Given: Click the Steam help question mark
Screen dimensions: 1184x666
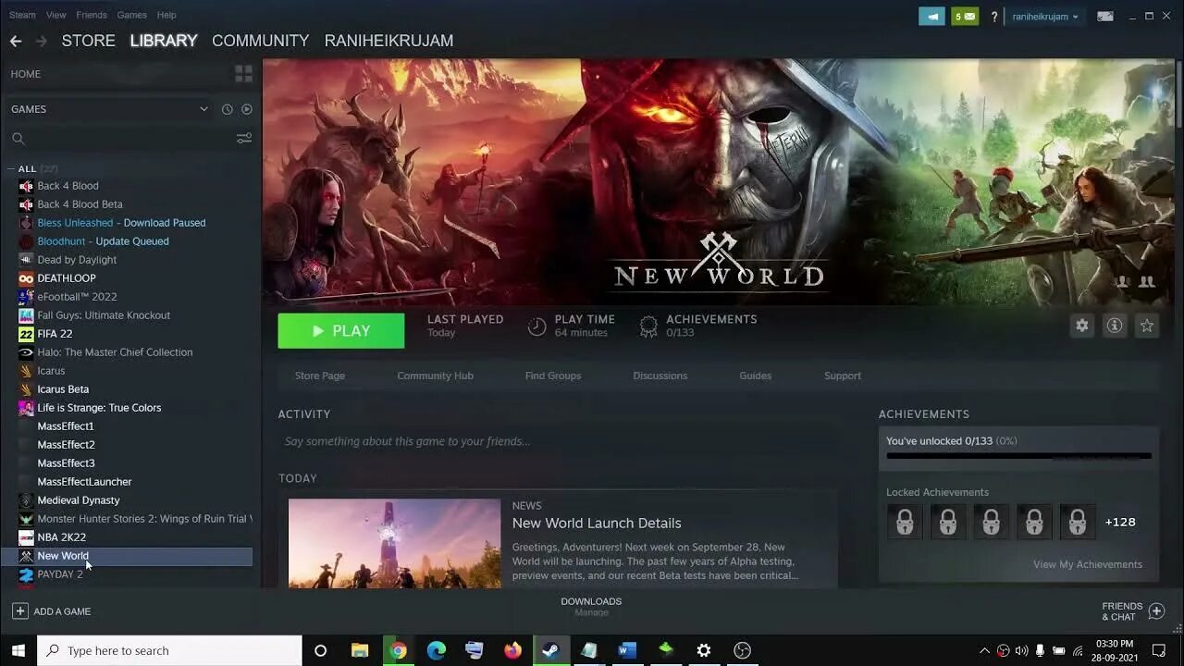Looking at the screenshot, I should pyautogui.click(x=994, y=17).
